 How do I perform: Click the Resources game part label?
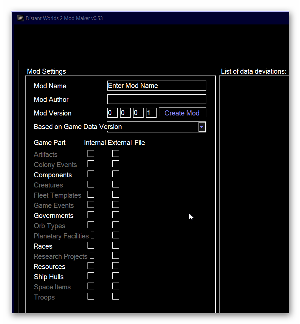[x=49, y=267]
